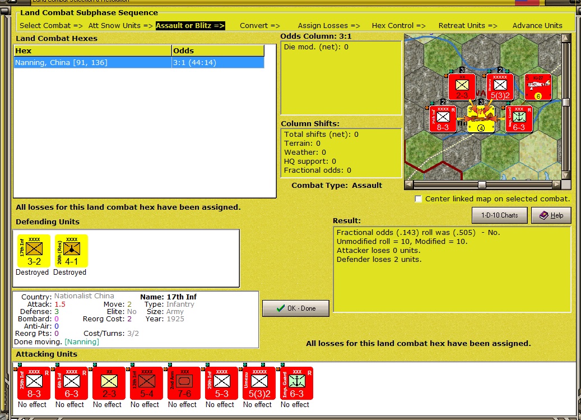The height and width of the screenshot is (420, 581).
Task: Select defending 17th Inf 3-2 unit
Action: [34, 251]
